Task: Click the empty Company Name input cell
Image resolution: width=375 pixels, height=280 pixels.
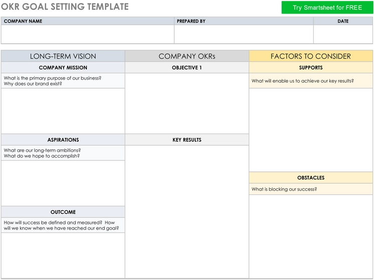Action: pyautogui.click(x=87, y=34)
